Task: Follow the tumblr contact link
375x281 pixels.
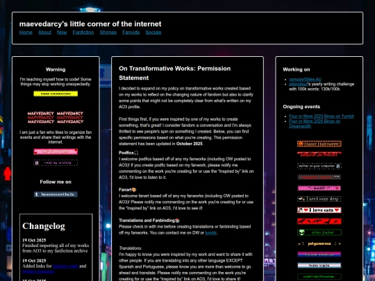Action: 210,232
